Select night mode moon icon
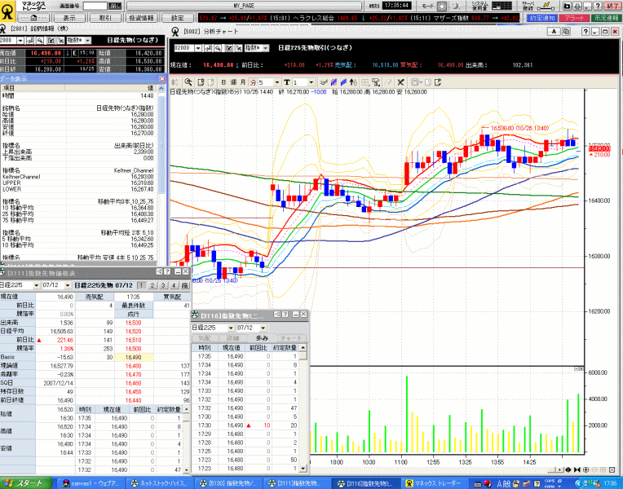Viewport: 623px width, 489px height. tap(455, 6)
